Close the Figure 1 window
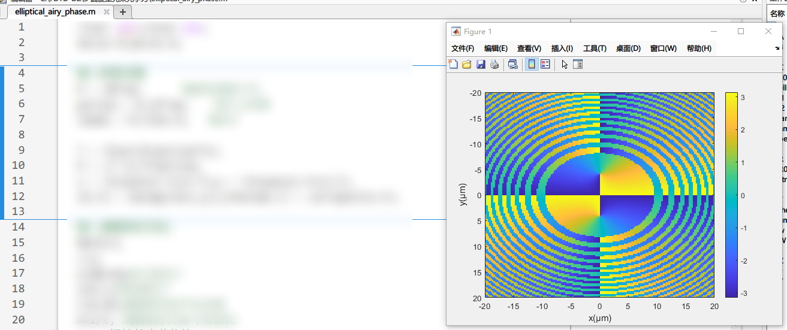Screen dimensions: 787x330 click(768, 31)
